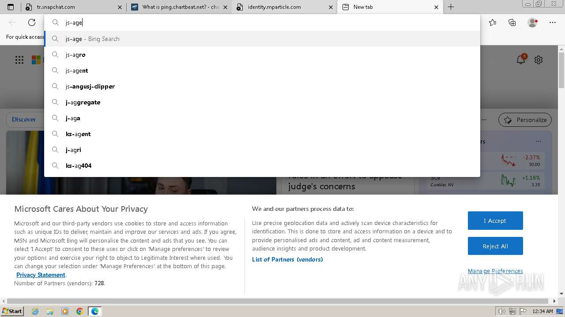
Task: Select the New tab tab
Action: coord(390,7)
